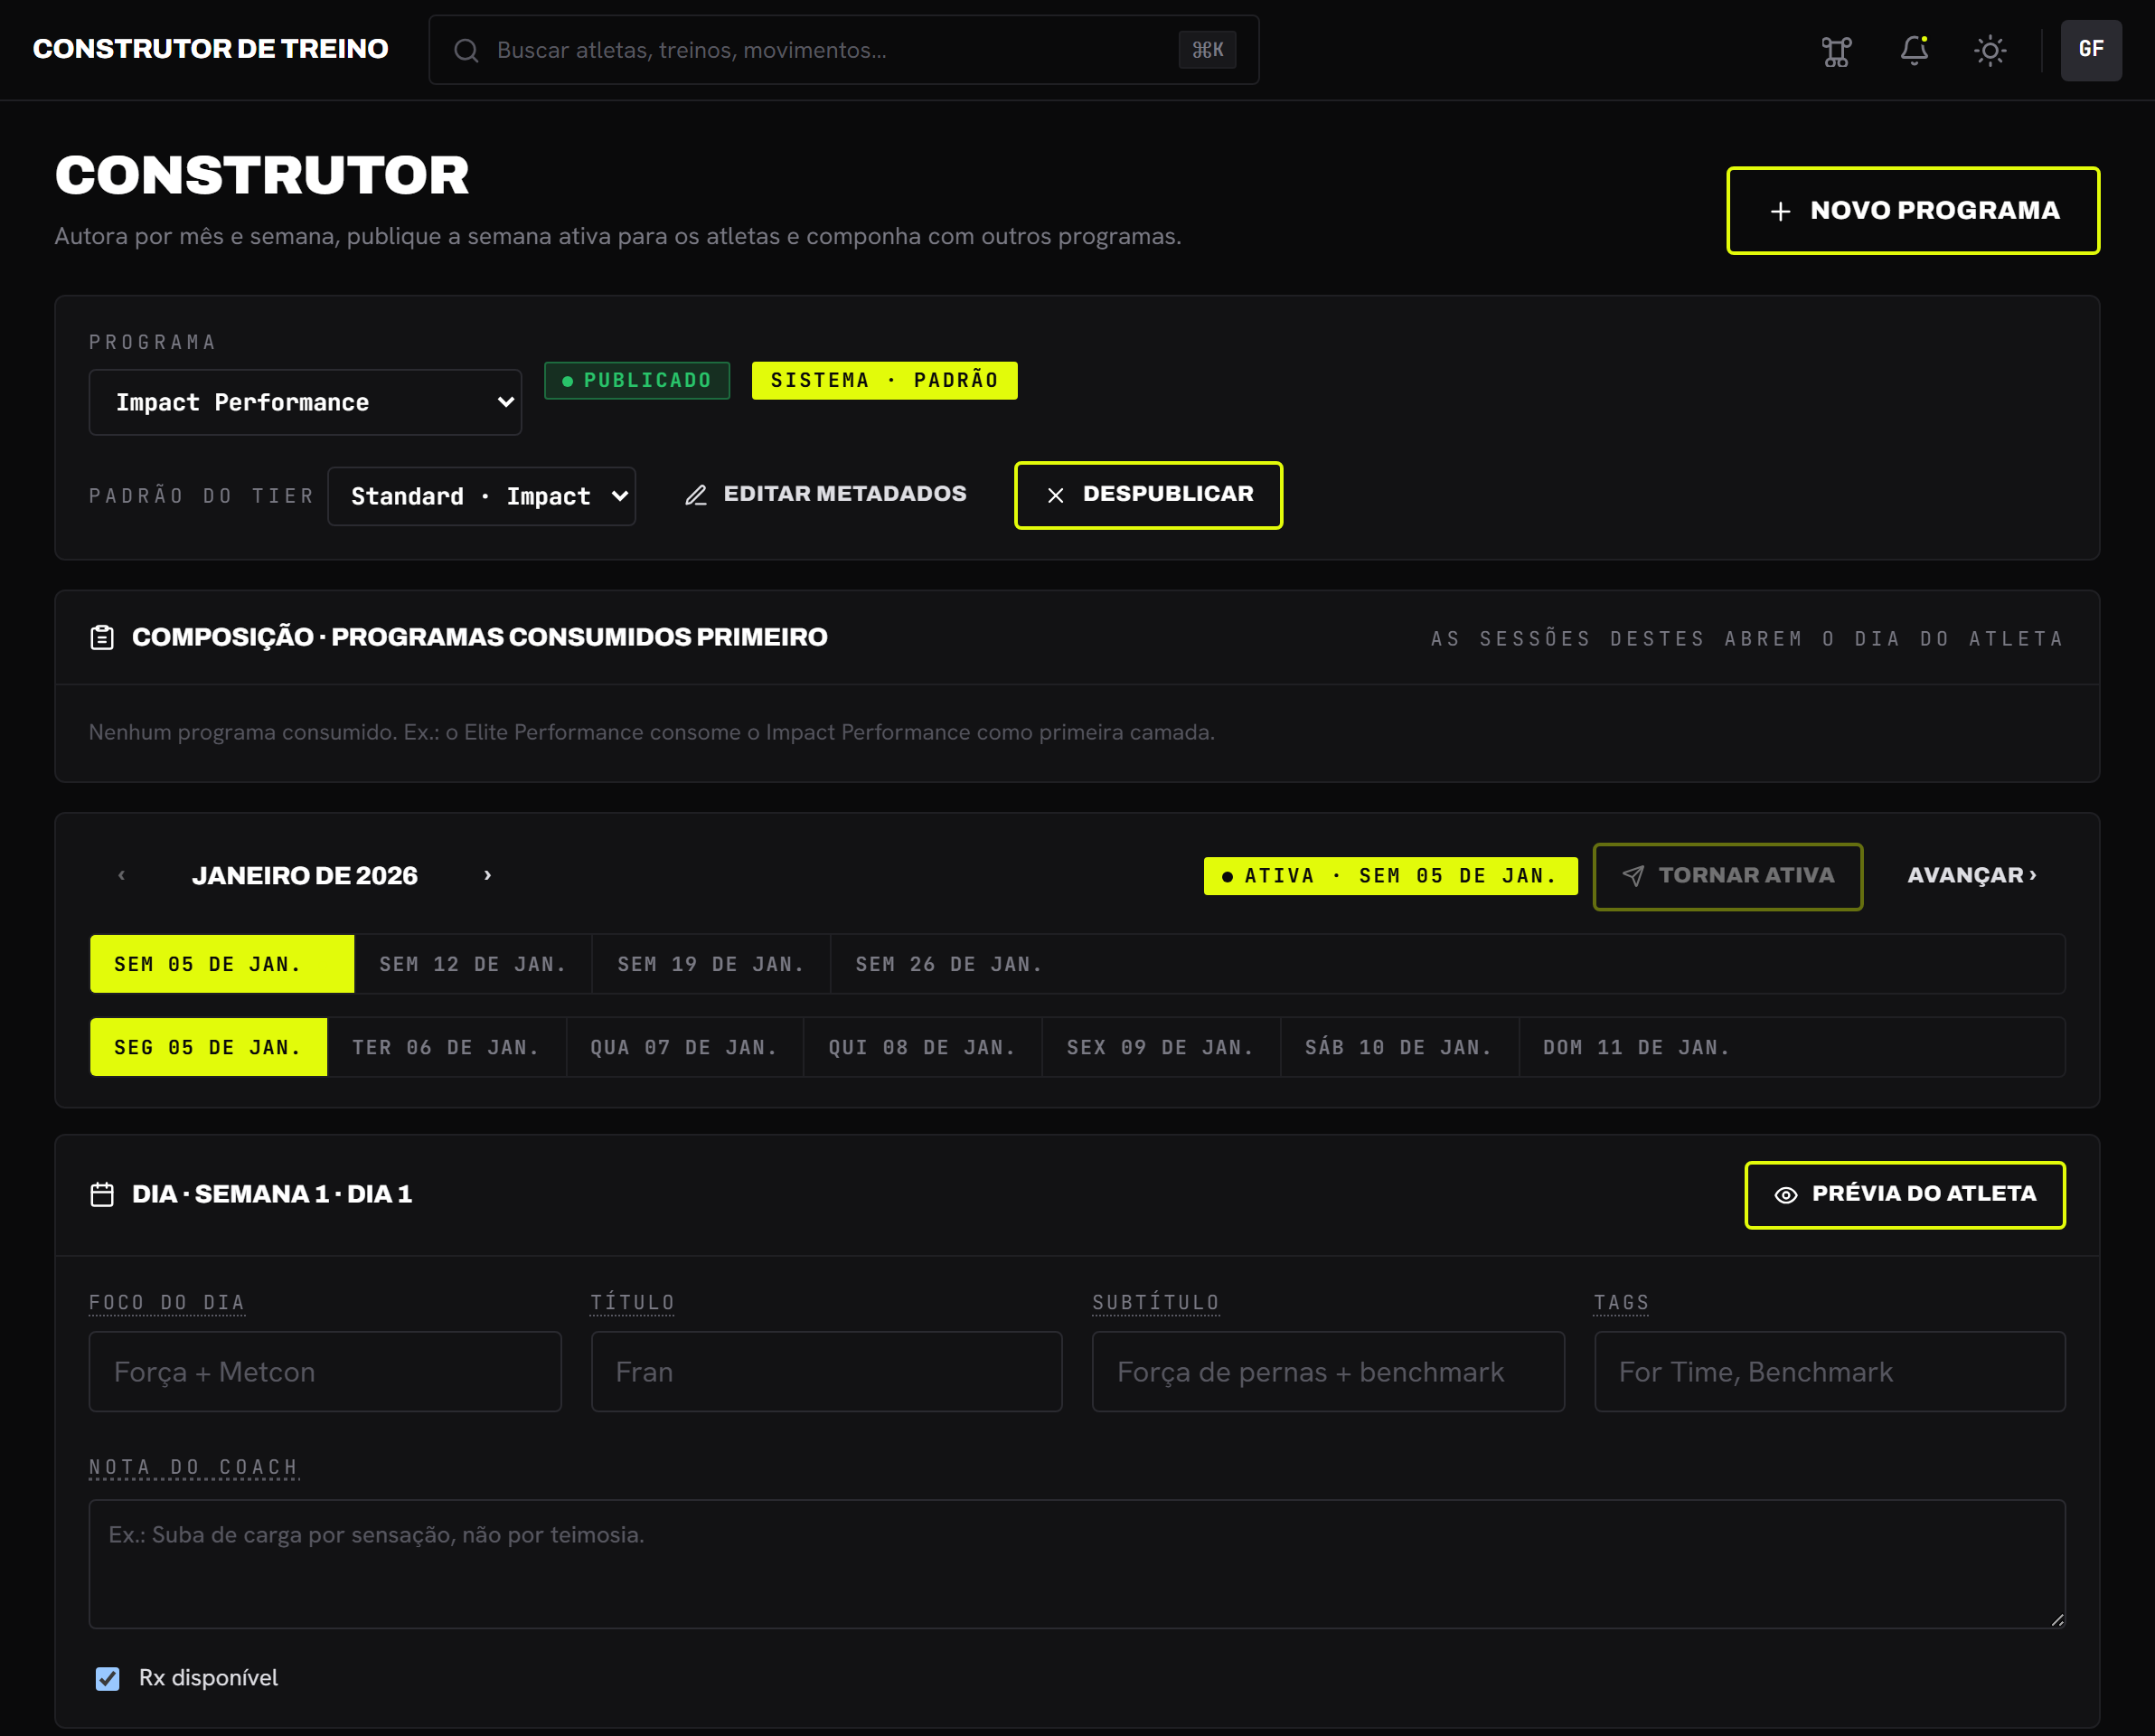Click the Subtítulo input field
This screenshot has width=2155, height=1736.
pyautogui.click(x=1329, y=1372)
